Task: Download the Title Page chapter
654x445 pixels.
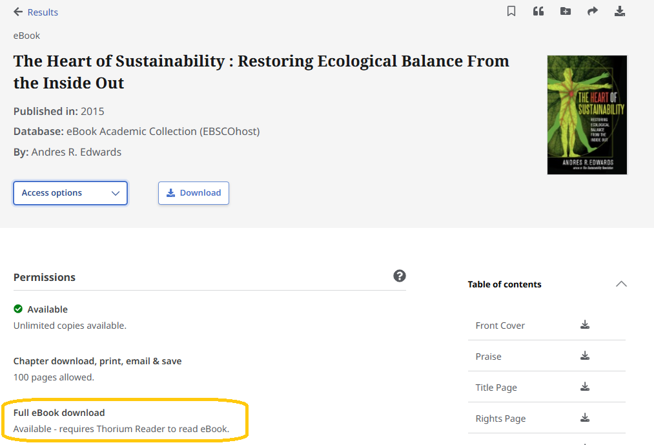Action: click(585, 387)
